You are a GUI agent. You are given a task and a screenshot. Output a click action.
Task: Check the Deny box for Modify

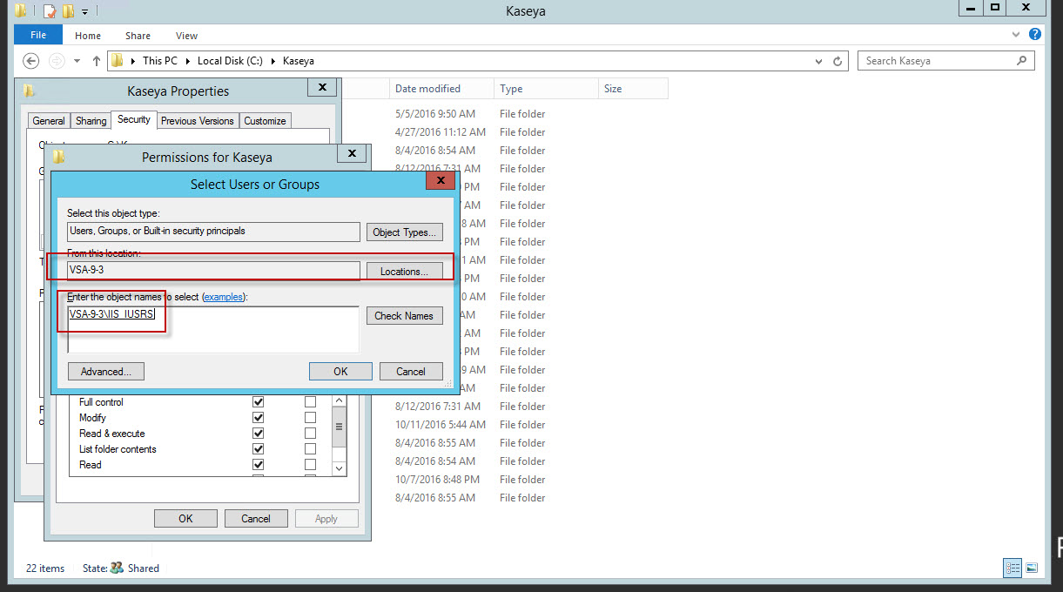click(310, 418)
